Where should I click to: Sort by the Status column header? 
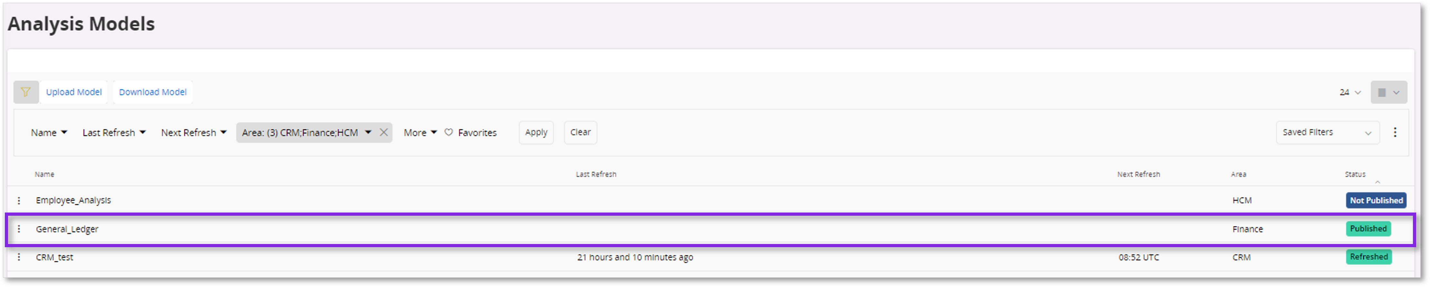[1355, 174]
